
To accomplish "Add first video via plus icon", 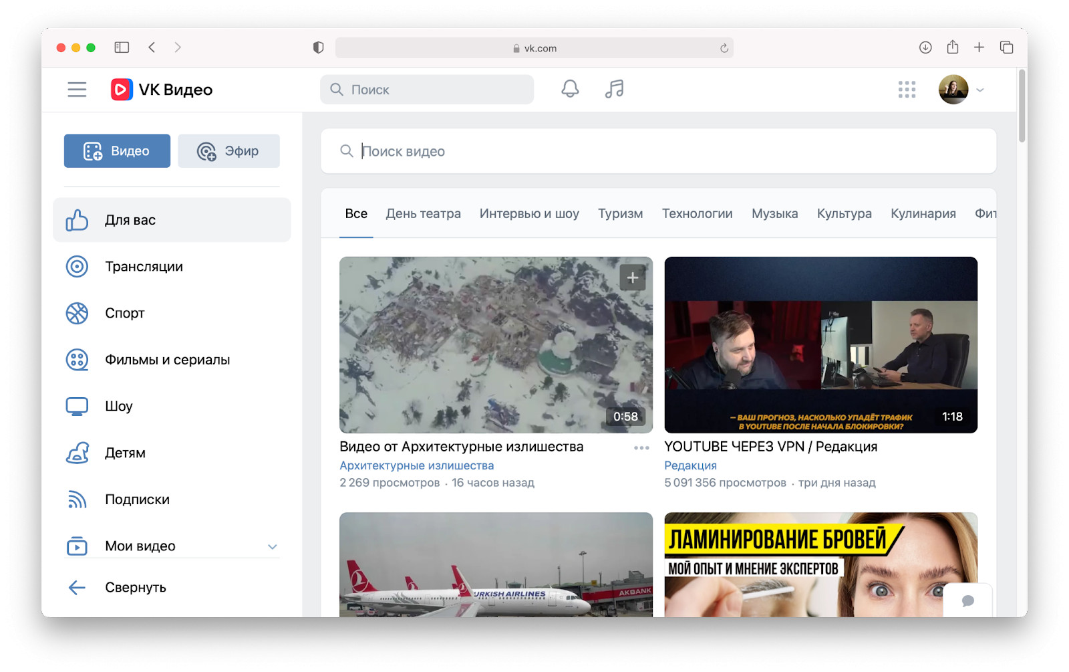I will (x=632, y=277).
